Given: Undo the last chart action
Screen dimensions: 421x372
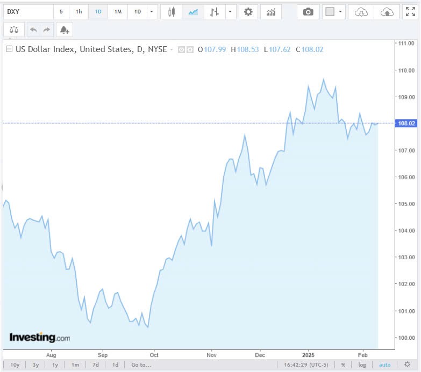Looking at the screenshot, I should coord(33,30).
